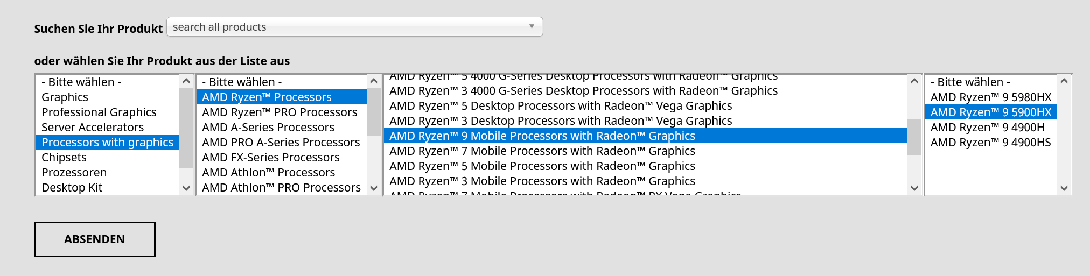The width and height of the screenshot is (1090, 276).
Task: Select Chipsets category
Action: click(108, 157)
